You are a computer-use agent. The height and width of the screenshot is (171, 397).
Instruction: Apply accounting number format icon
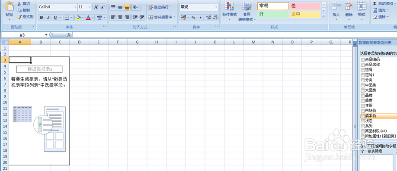coord(183,17)
